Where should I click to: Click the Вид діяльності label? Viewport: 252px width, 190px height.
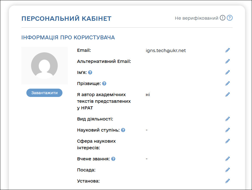pos(95,119)
